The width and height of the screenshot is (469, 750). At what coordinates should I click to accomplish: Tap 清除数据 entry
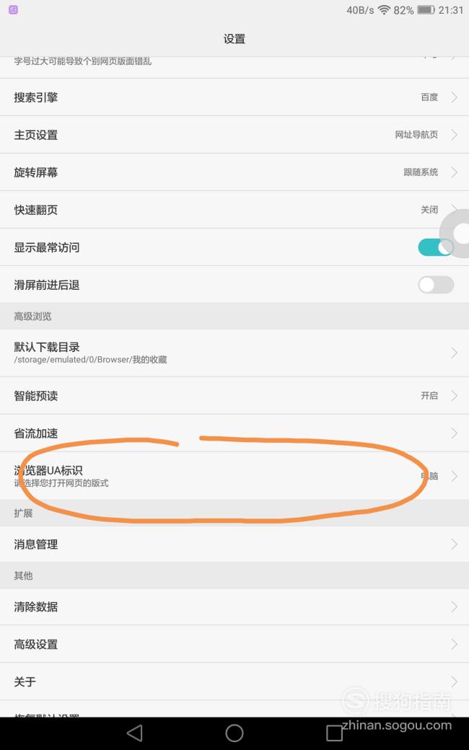coord(234,607)
